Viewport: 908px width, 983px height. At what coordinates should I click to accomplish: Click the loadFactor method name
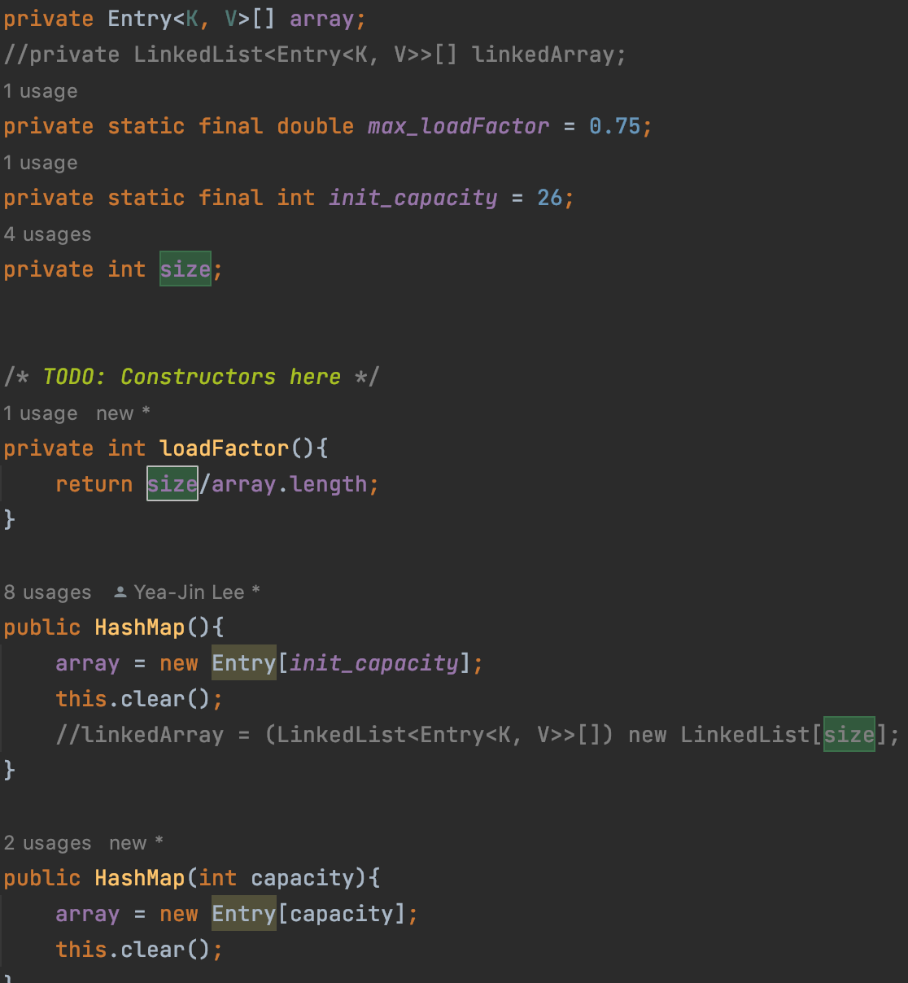[225, 448]
